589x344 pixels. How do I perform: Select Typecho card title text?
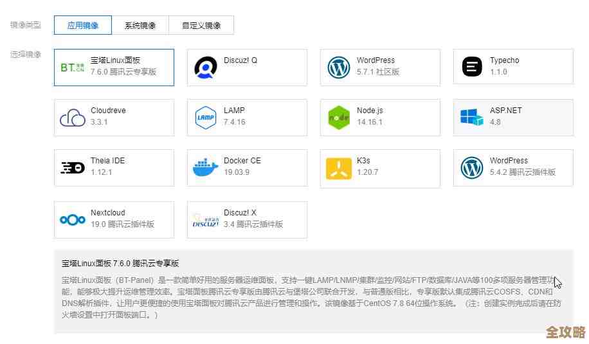pos(505,60)
